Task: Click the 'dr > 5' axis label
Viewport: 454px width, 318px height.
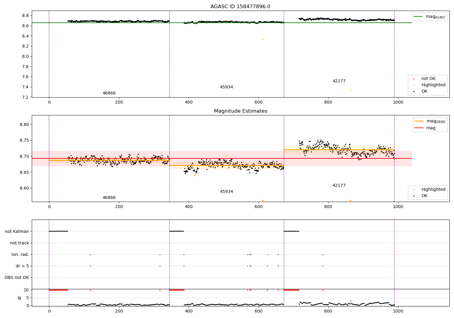Action: pyautogui.click(x=22, y=266)
